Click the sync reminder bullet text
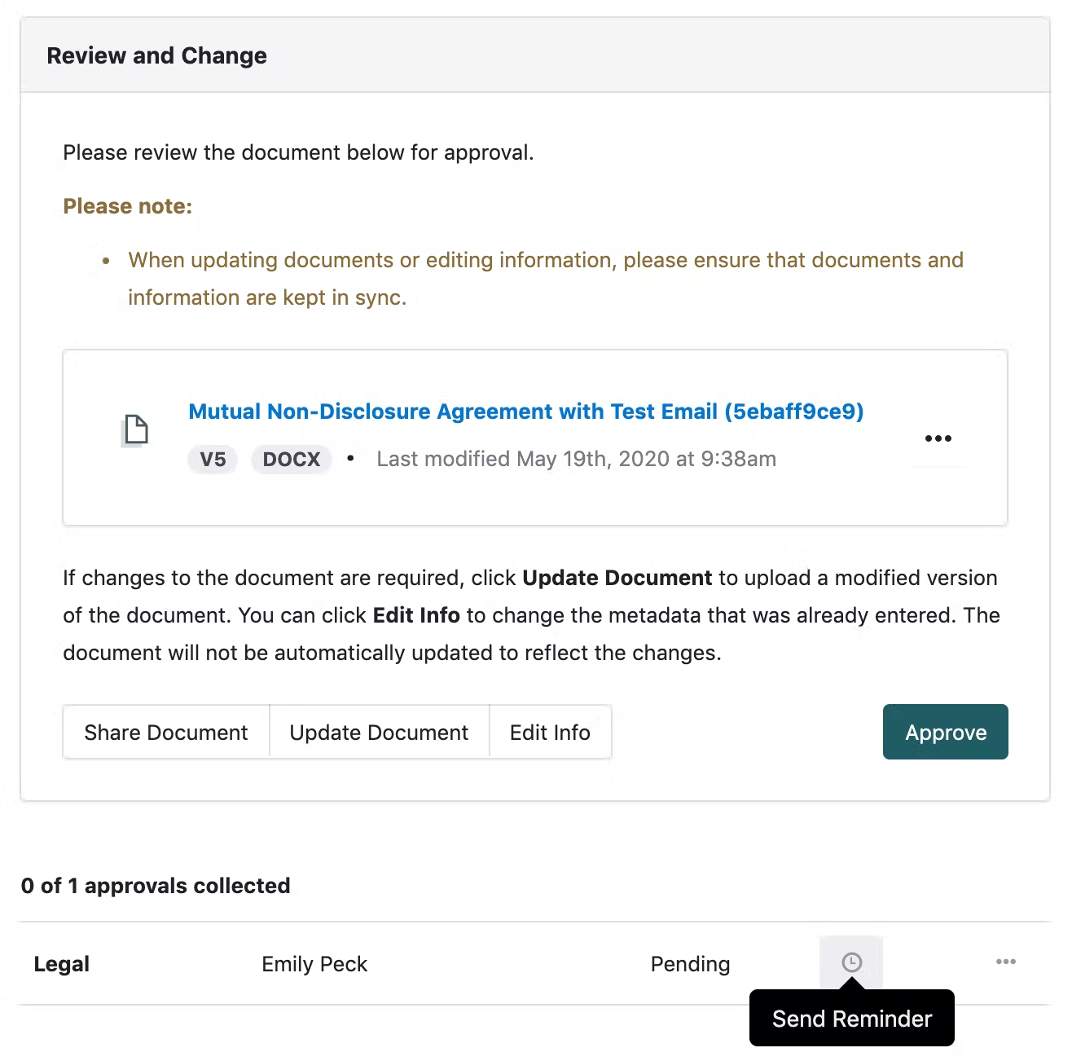 tap(545, 278)
